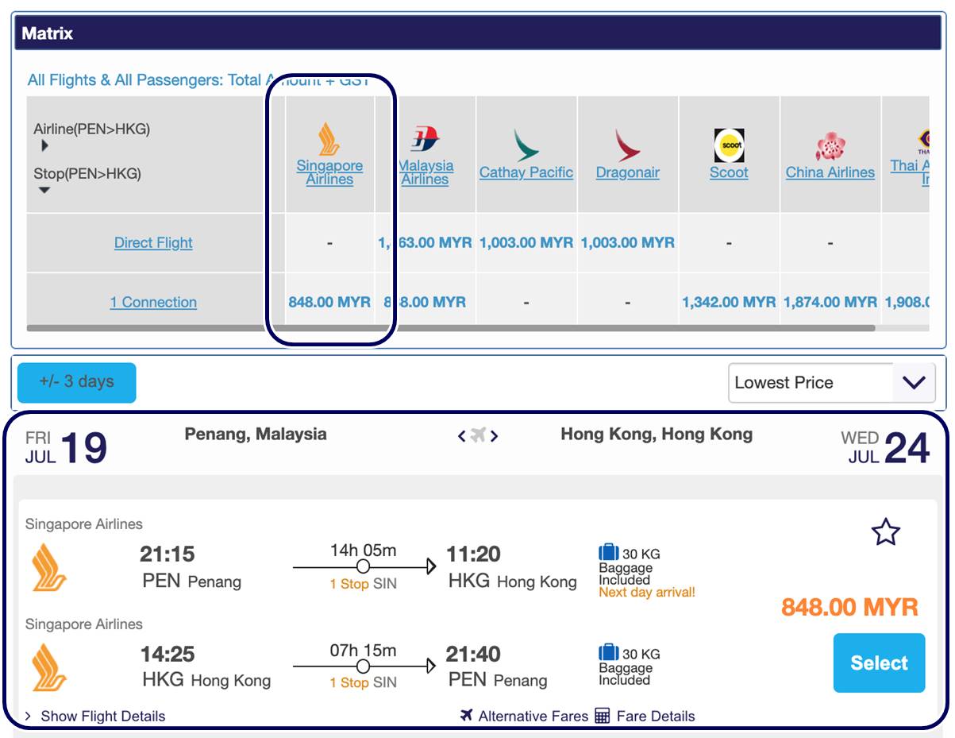Click the WED JUL 24 return date

(x=885, y=447)
